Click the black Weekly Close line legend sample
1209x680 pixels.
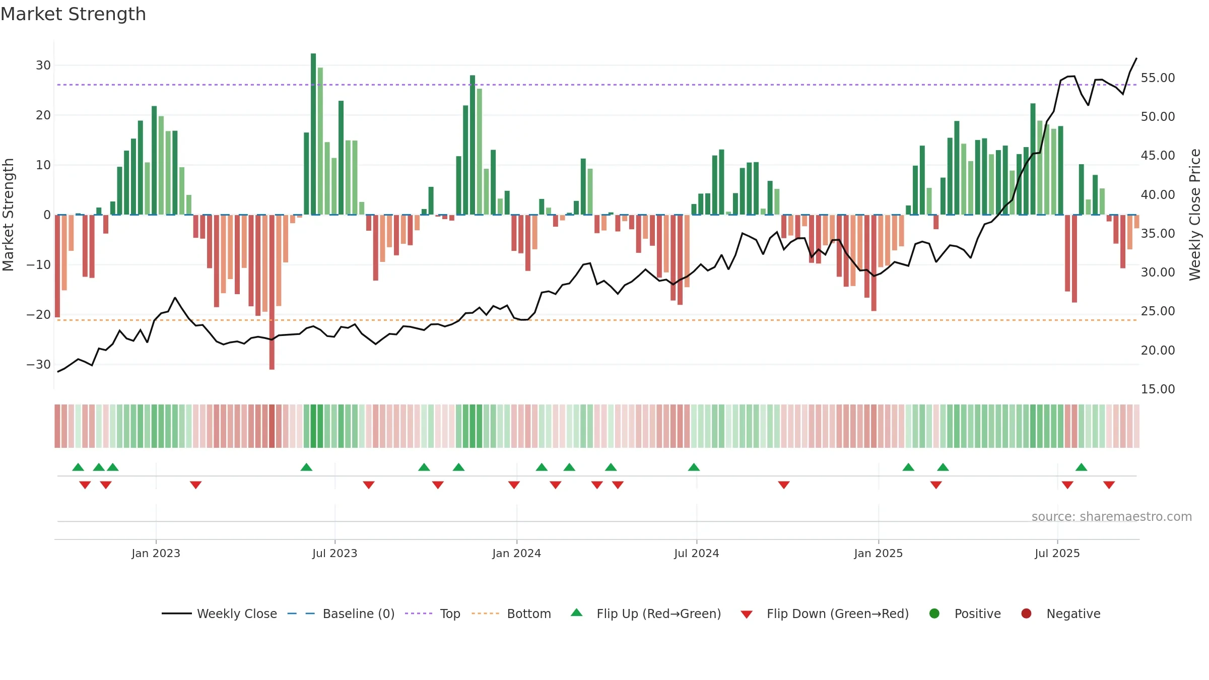[176, 614]
